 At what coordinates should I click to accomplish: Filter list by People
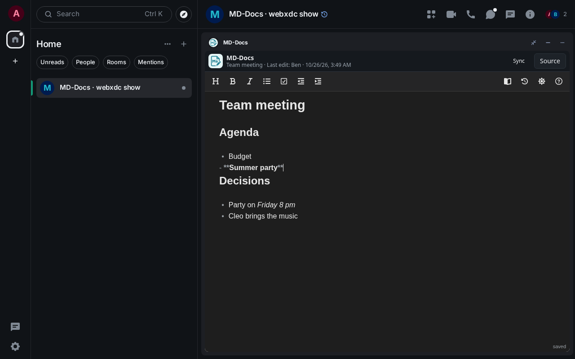click(x=85, y=62)
